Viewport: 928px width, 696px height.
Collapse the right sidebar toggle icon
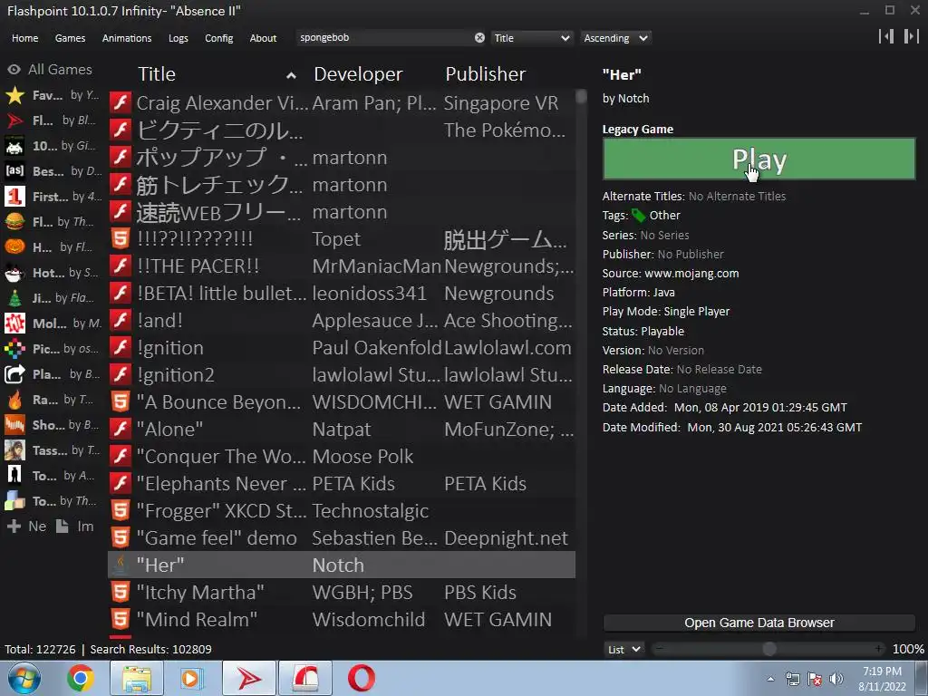[911, 36]
